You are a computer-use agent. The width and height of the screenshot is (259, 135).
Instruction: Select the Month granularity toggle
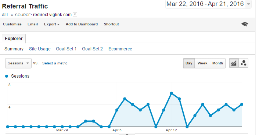(217, 63)
